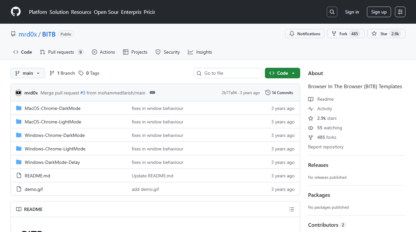Star the repository with Star button
416x232 pixels.
coord(386,34)
